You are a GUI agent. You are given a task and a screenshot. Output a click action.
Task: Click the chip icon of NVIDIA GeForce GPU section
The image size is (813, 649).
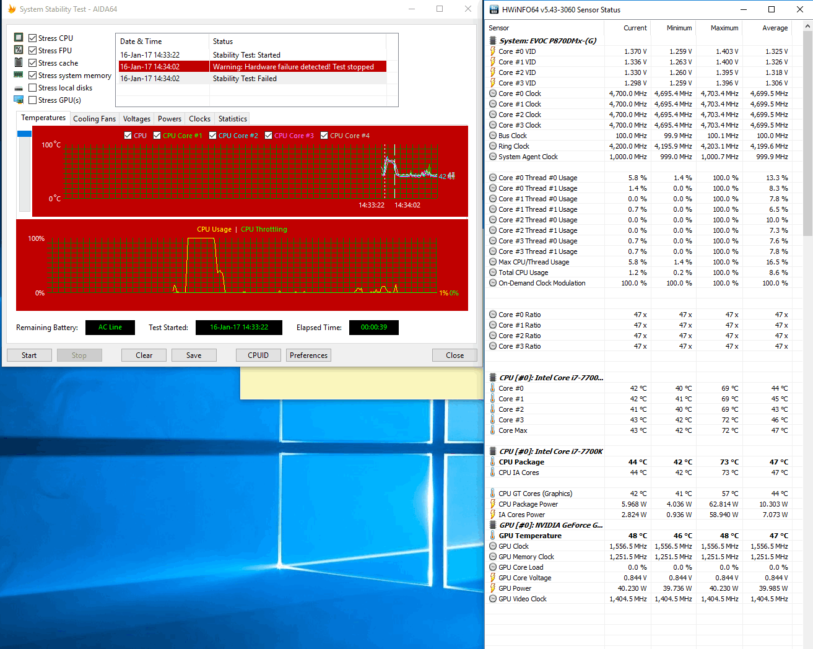(x=493, y=525)
